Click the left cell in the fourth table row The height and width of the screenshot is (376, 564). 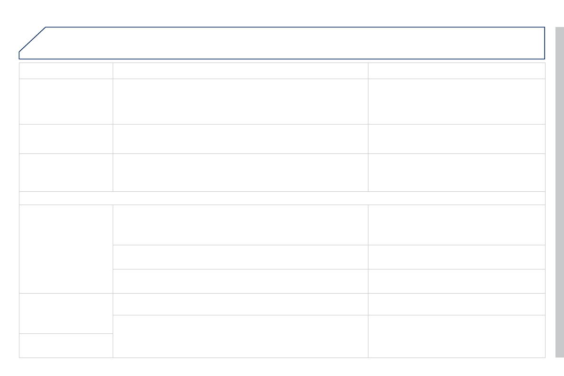pos(66,172)
